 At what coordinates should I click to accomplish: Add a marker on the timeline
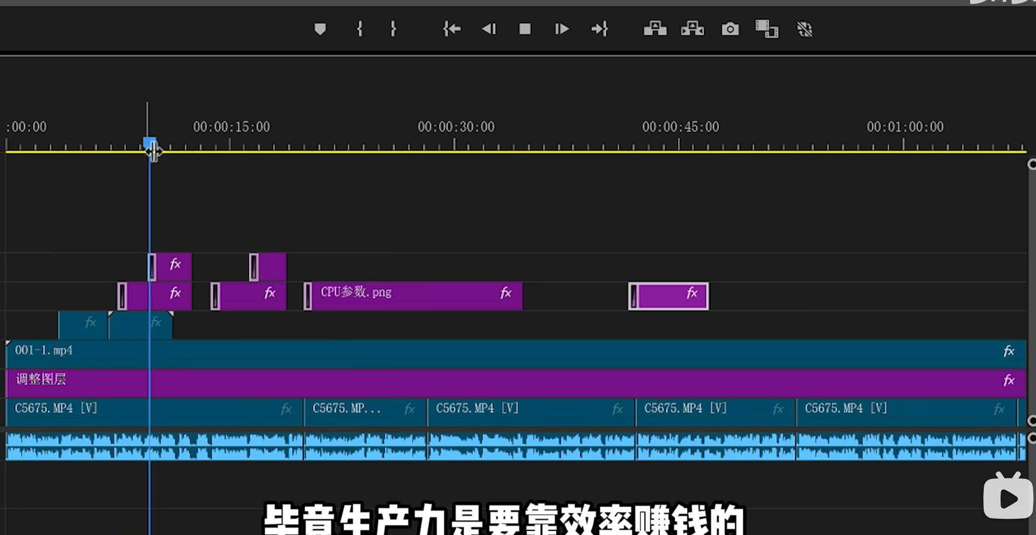[320, 29]
